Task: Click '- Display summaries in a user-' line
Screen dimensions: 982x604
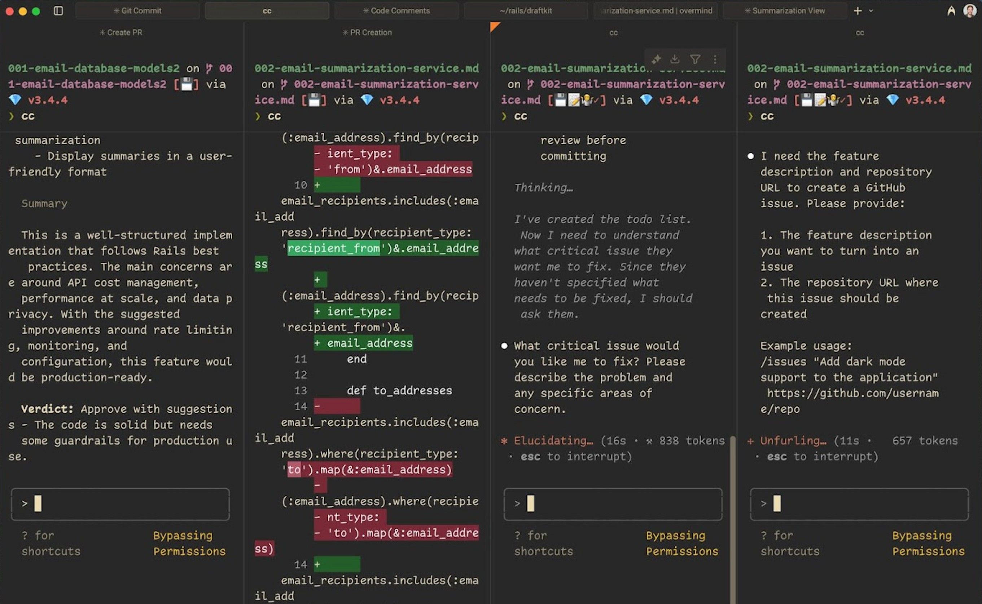Action: (133, 156)
